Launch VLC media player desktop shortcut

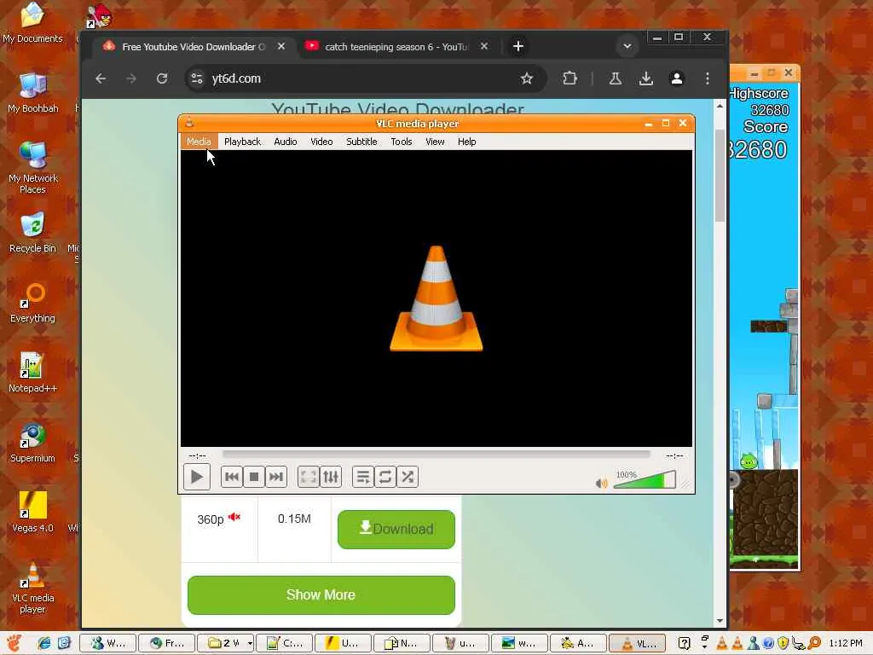[x=33, y=588]
